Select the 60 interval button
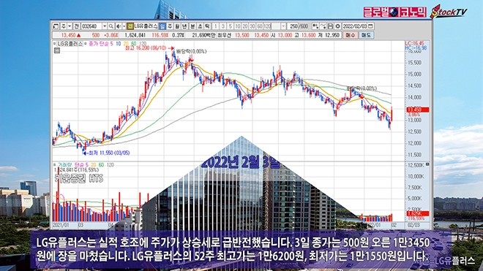This screenshot has width=483, height=271. (x=260, y=26)
